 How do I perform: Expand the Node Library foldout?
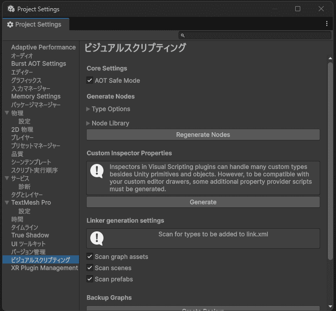(x=88, y=123)
